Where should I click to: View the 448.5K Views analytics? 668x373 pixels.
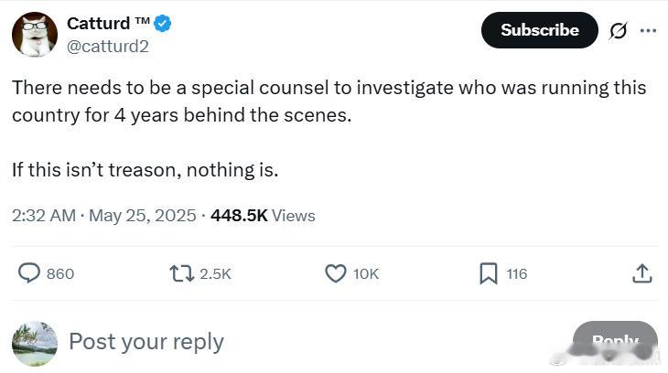[263, 216]
